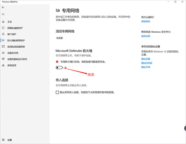Open the hamburger navigation menu

[x=3, y=14]
